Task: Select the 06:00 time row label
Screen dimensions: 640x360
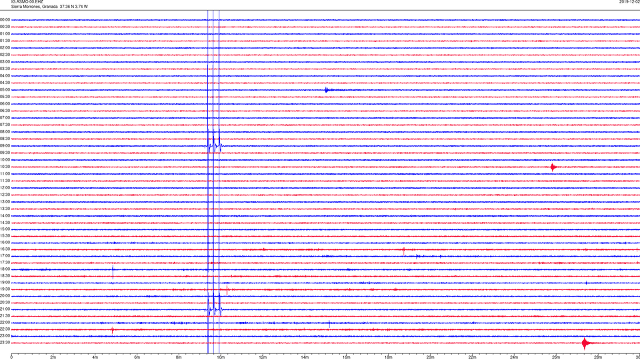Action: point(5,104)
